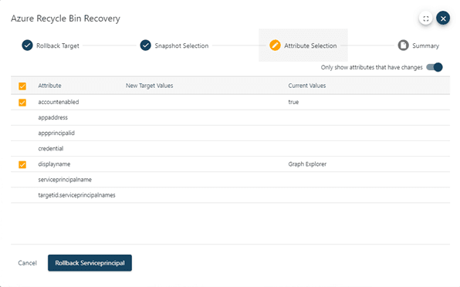This screenshot has height=287, width=460.
Task: Click the Current Values column header
Action: pos(307,86)
